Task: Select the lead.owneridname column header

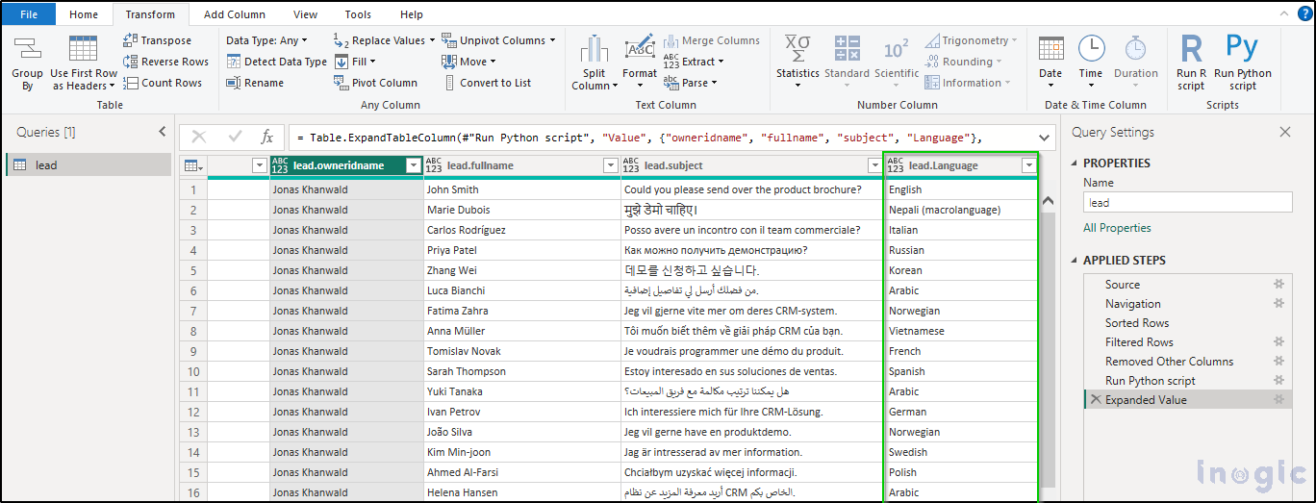Action: pyautogui.click(x=345, y=165)
